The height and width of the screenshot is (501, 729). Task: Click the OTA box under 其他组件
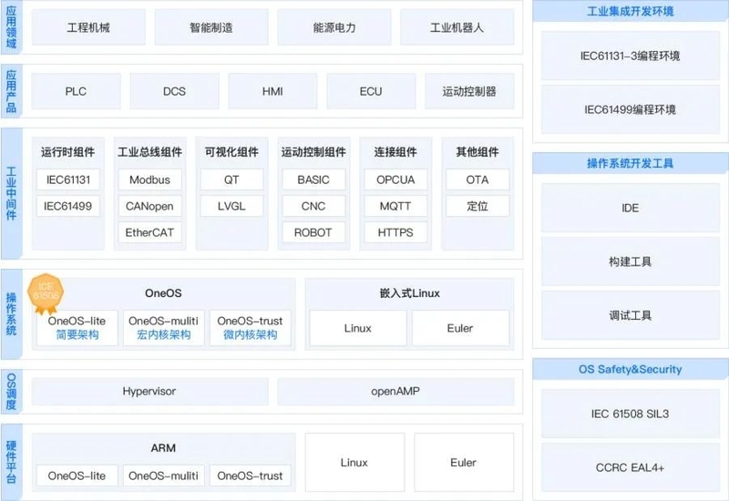(x=477, y=180)
